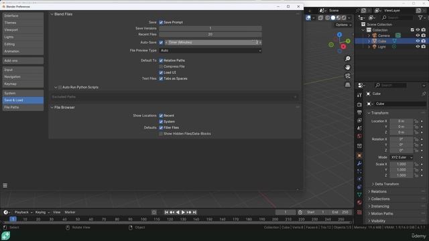429x241 pixels.
Task: Expand the Cube item in outliner
Action: tap(369, 41)
